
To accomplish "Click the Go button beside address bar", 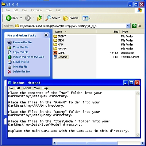I will point(137,26).
